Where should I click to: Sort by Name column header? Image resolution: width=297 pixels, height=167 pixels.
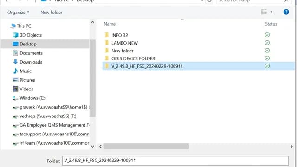click(x=110, y=24)
